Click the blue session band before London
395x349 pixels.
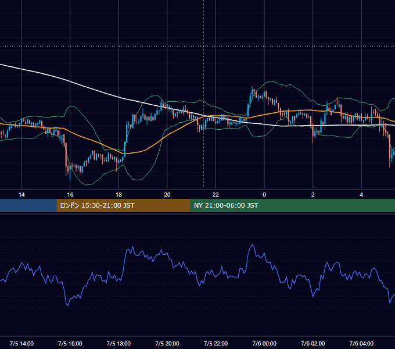pyautogui.click(x=28, y=205)
